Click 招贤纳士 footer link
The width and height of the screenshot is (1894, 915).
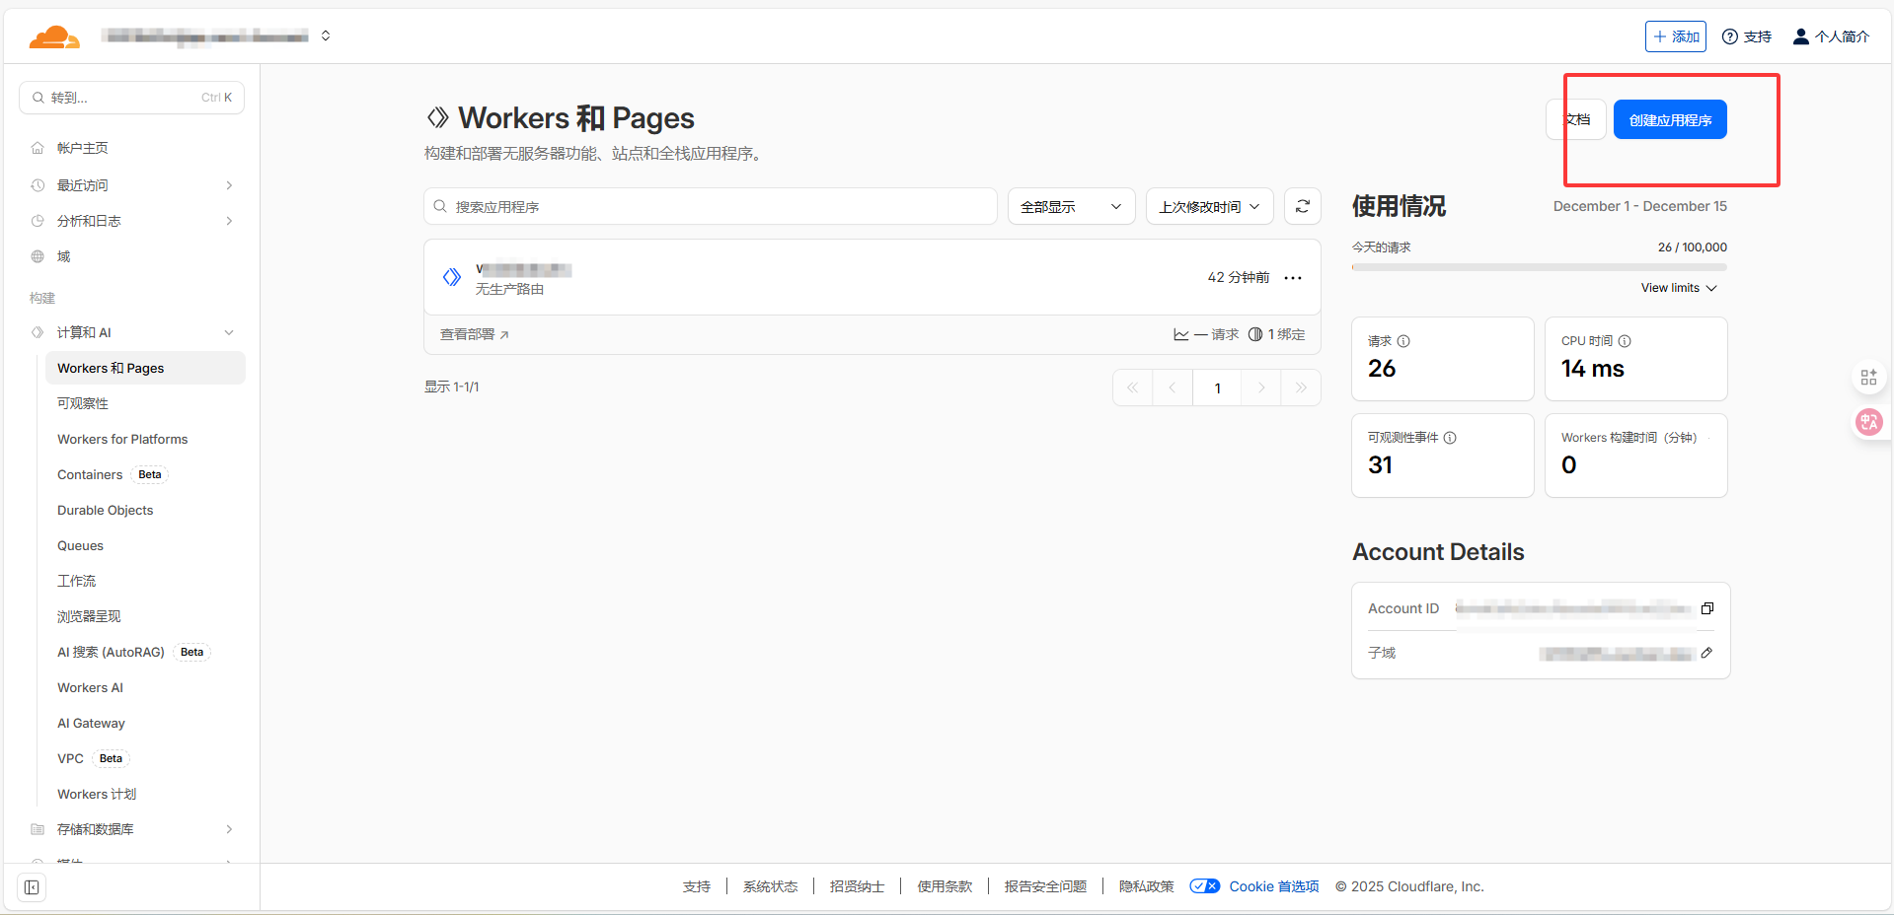tap(857, 886)
